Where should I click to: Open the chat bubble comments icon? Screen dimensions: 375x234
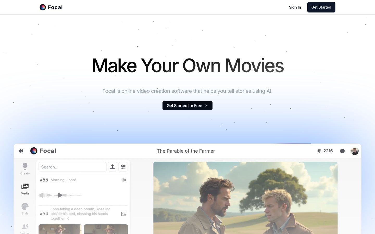(342, 151)
